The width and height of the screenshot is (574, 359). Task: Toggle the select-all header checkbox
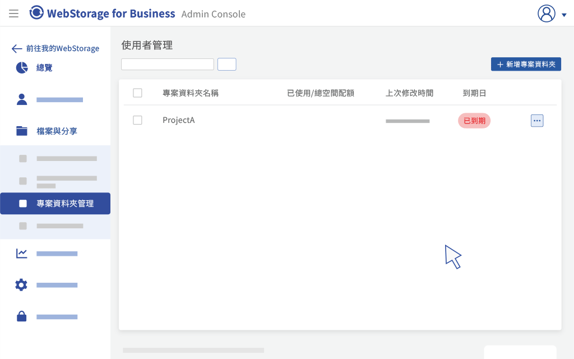[x=138, y=93]
